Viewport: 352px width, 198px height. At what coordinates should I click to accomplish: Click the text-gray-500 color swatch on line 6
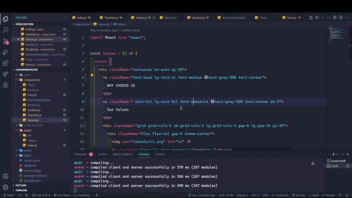206,77
